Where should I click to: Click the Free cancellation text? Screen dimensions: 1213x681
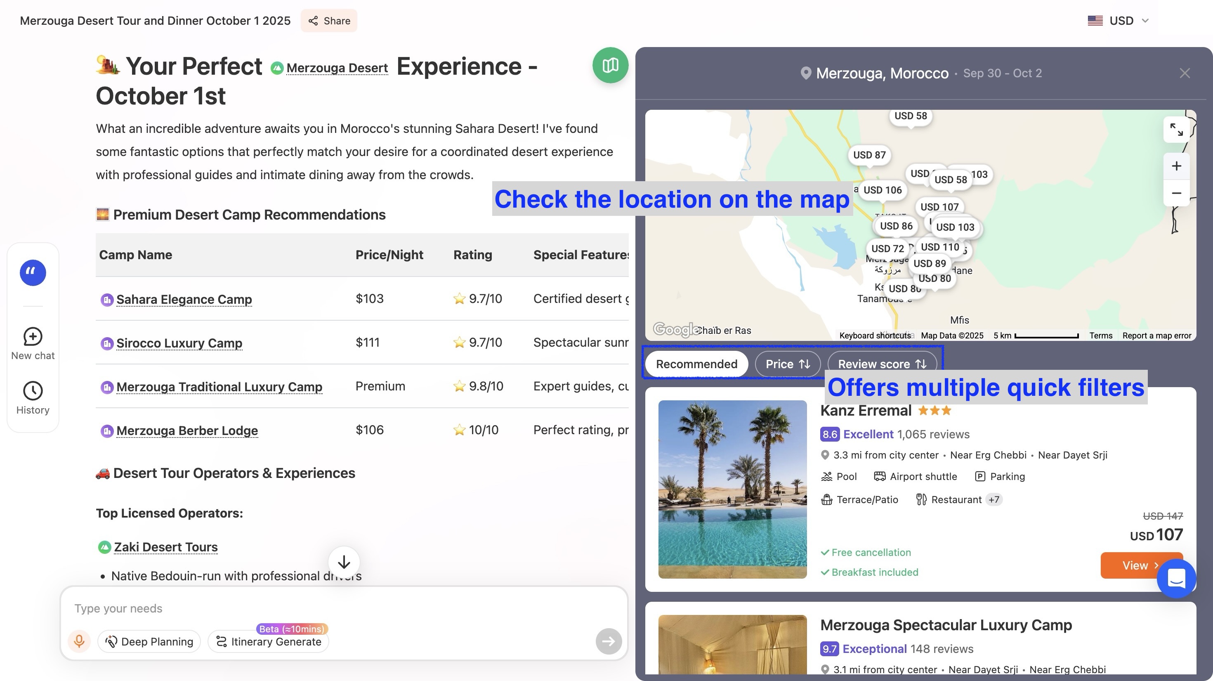pyautogui.click(x=871, y=552)
